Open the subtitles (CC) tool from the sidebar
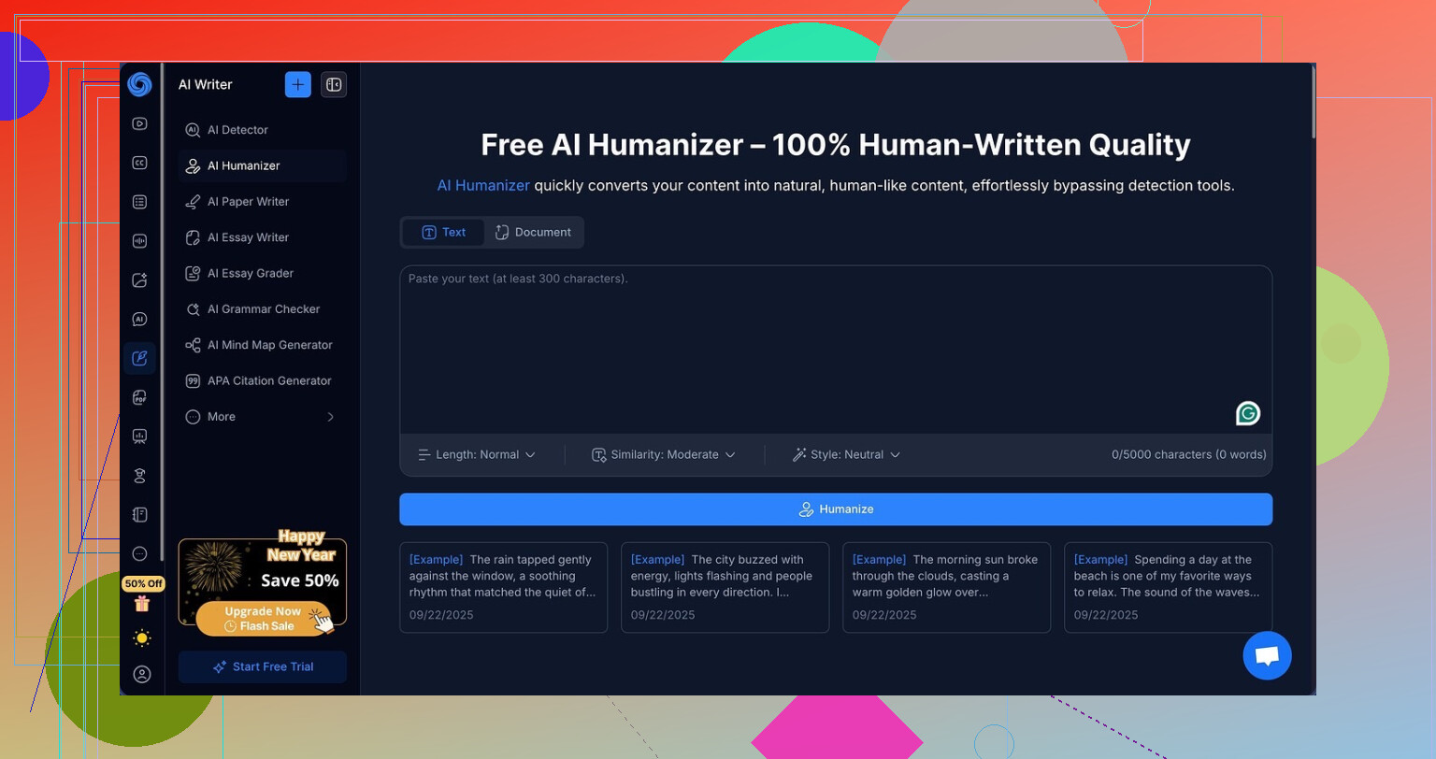The image size is (1436, 759). 139,162
